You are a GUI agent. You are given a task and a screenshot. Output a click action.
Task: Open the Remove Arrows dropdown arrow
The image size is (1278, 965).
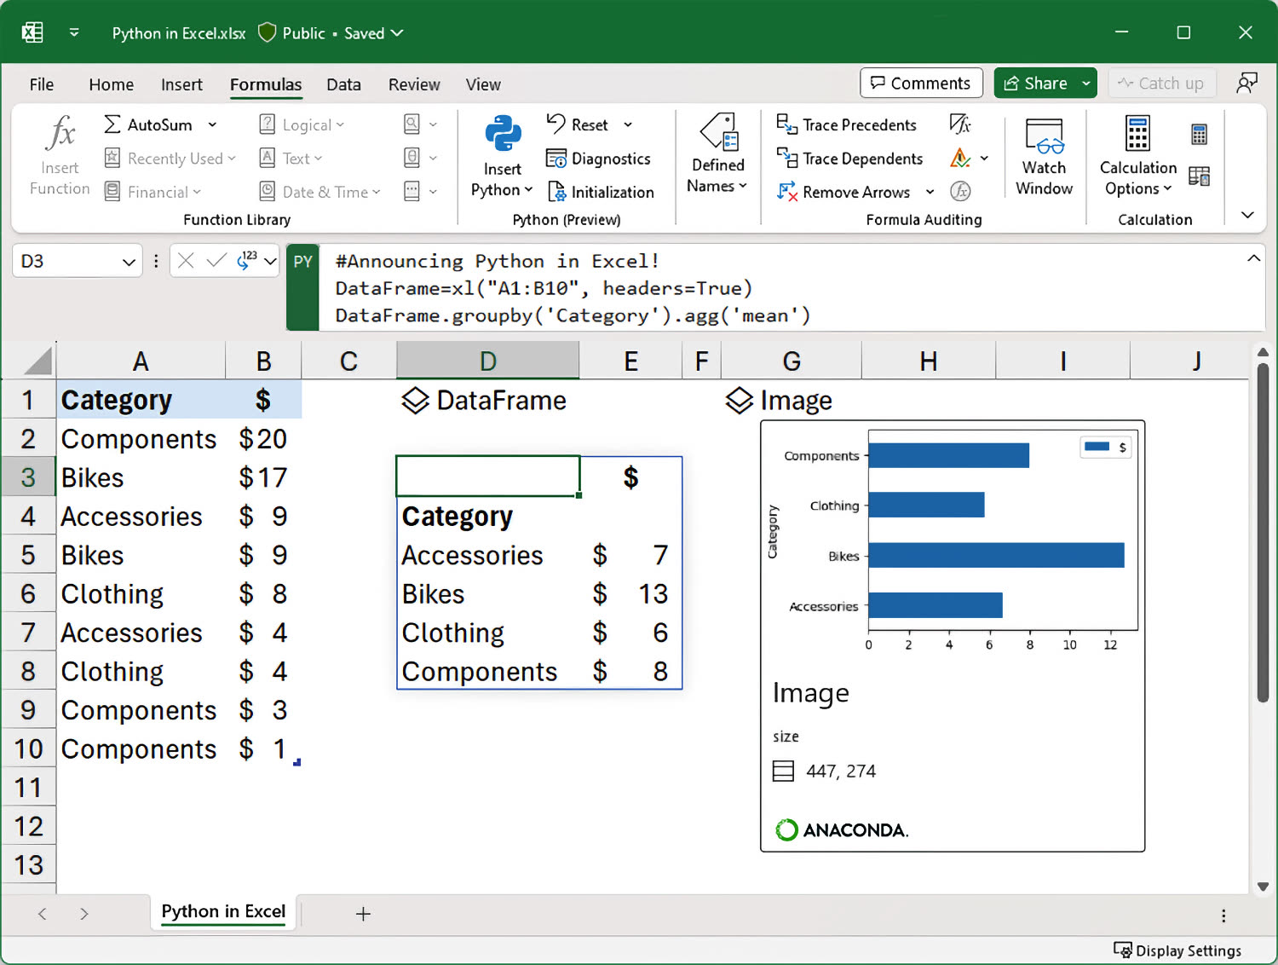coord(930,192)
